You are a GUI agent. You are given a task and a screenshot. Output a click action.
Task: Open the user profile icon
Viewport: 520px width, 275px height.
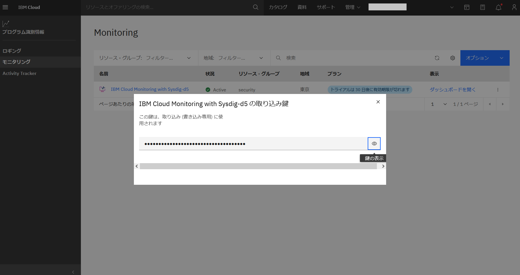coord(514,7)
